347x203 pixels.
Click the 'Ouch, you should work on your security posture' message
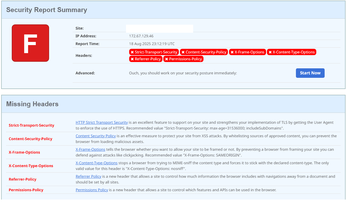(x=183, y=73)
